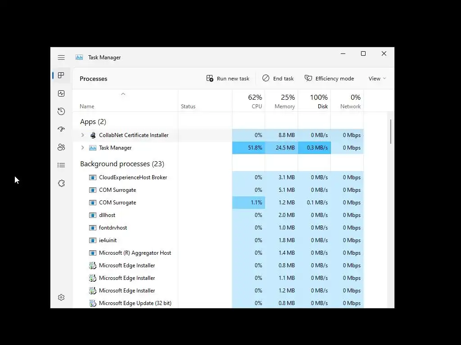Click Efficiency mode button
Screen dimensions: 461x345
(x=329, y=79)
